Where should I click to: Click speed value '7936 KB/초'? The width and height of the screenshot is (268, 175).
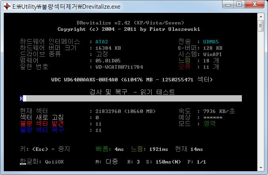219,111
